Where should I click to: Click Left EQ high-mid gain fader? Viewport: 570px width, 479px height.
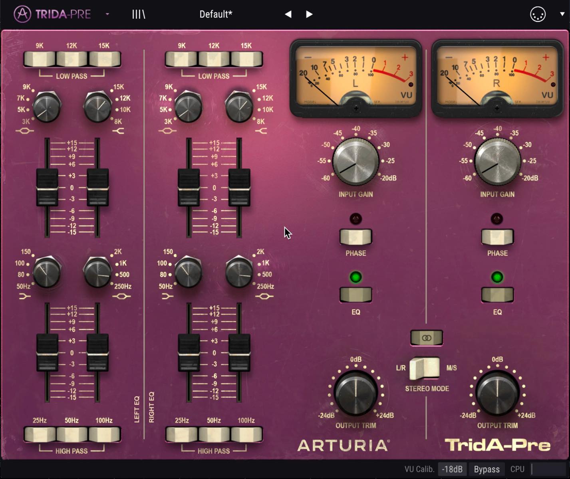pyautogui.click(x=47, y=187)
